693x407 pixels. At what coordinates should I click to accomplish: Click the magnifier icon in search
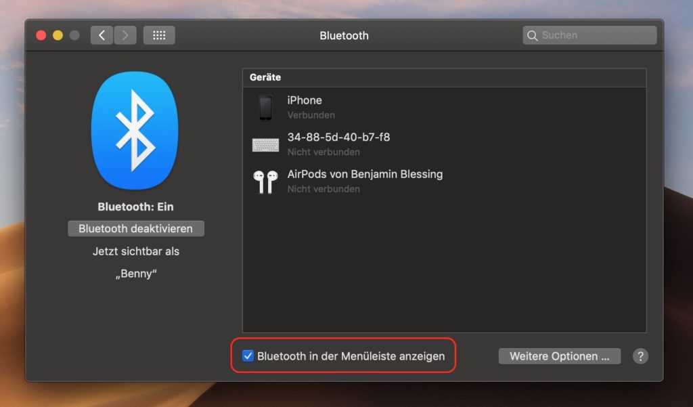coord(533,35)
